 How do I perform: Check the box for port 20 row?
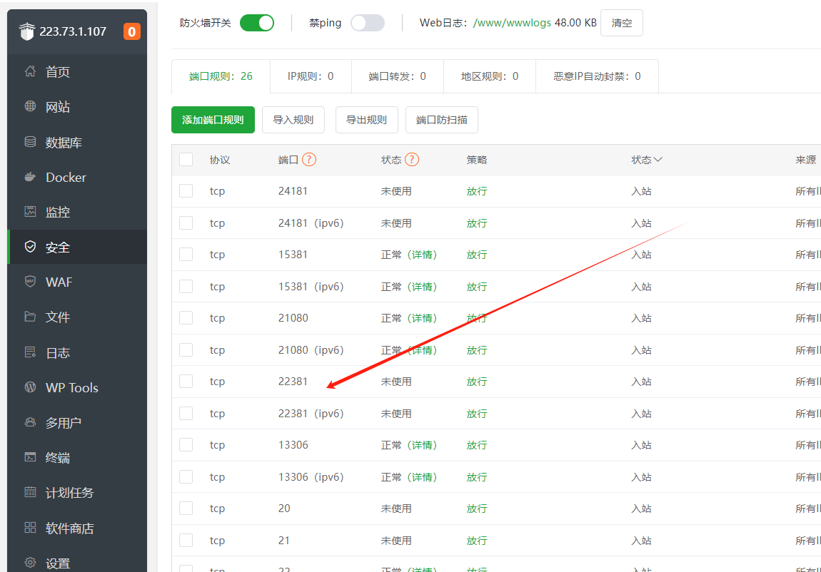pyautogui.click(x=186, y=509)
